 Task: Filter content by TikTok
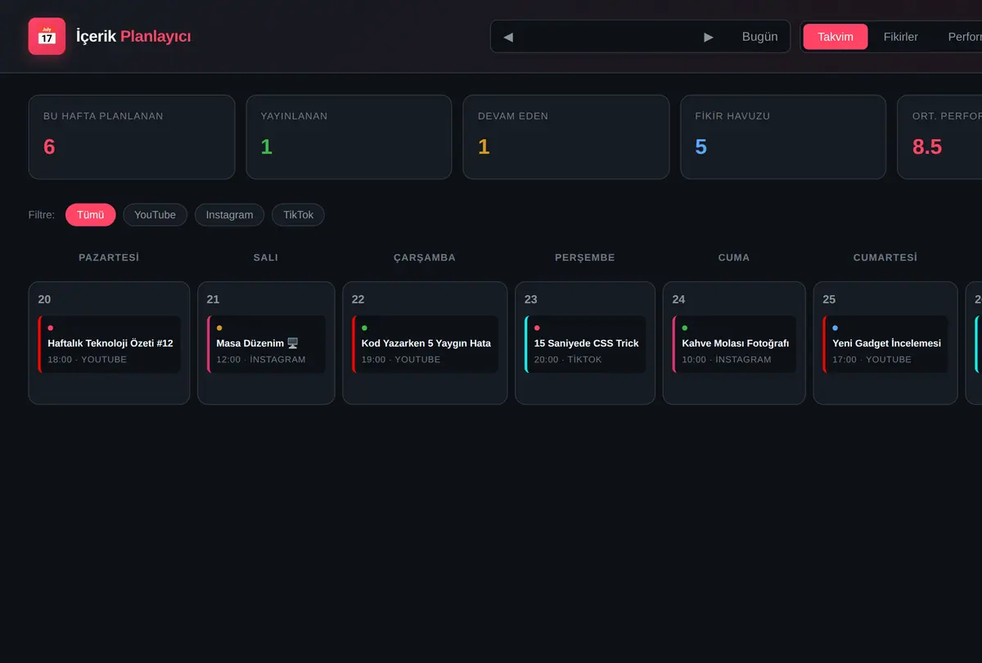click(x=299, y=215)
